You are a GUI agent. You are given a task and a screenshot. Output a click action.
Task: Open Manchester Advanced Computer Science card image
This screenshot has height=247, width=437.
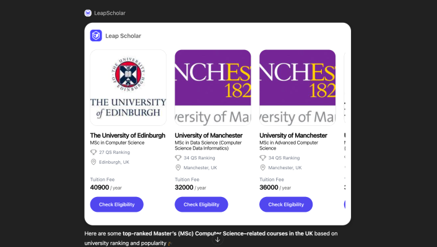coord(297,88)
